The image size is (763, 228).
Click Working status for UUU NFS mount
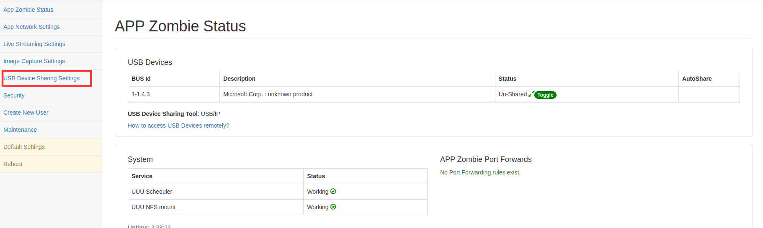(317, 207)
